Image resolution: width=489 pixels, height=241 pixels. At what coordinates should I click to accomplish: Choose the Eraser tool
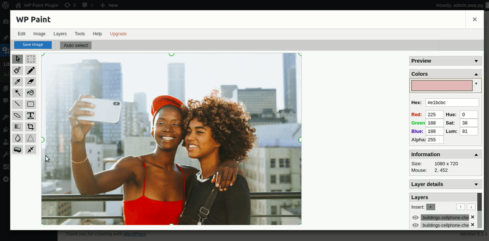[x=31, y=82]
